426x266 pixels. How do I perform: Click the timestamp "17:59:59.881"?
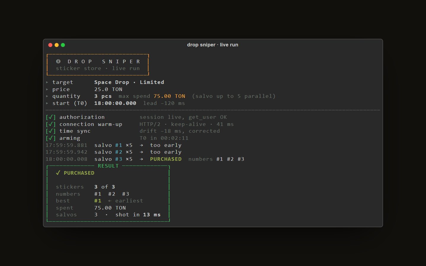coord(67,145)
